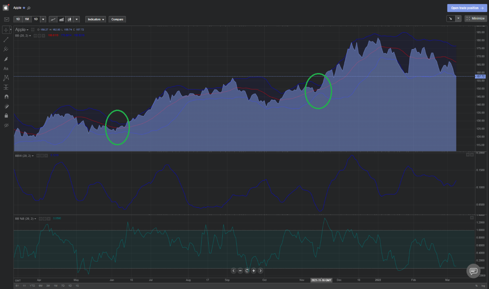Select the 6M time range
489x289 pixels.
tap(40, 286)
